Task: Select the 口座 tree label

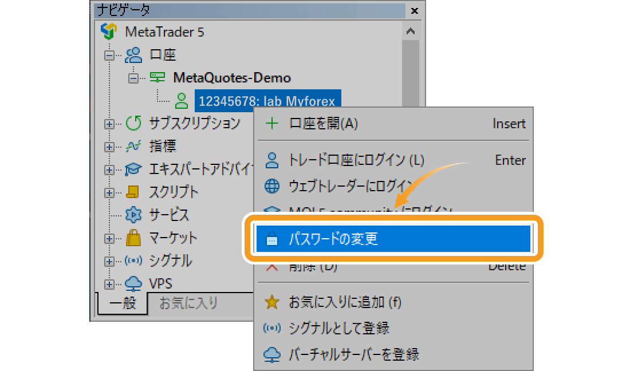Action: tap(163, 54)
